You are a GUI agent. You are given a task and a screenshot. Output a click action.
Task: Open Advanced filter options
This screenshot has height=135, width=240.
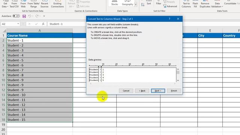(170, 6)
